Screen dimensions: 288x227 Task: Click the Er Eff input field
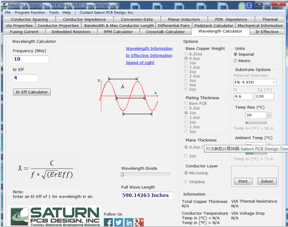point(25,78)
